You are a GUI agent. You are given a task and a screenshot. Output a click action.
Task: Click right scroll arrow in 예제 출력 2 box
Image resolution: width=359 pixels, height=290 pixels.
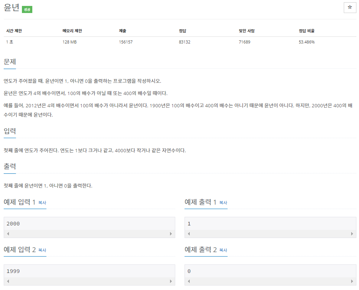pyautogui.click(x=352, y=281)
